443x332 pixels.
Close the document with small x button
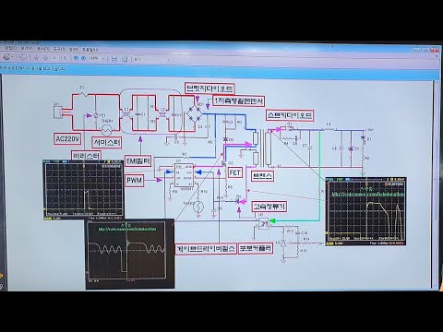[x=437, y=57]
